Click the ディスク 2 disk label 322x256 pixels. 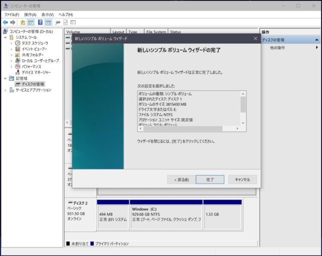click(x=80, y=203)
